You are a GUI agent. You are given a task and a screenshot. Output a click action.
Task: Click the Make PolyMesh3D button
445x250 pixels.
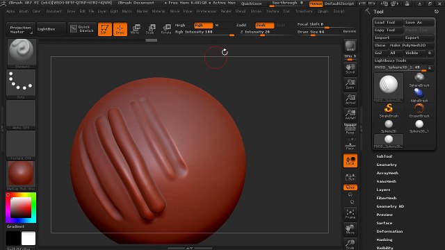411,45
